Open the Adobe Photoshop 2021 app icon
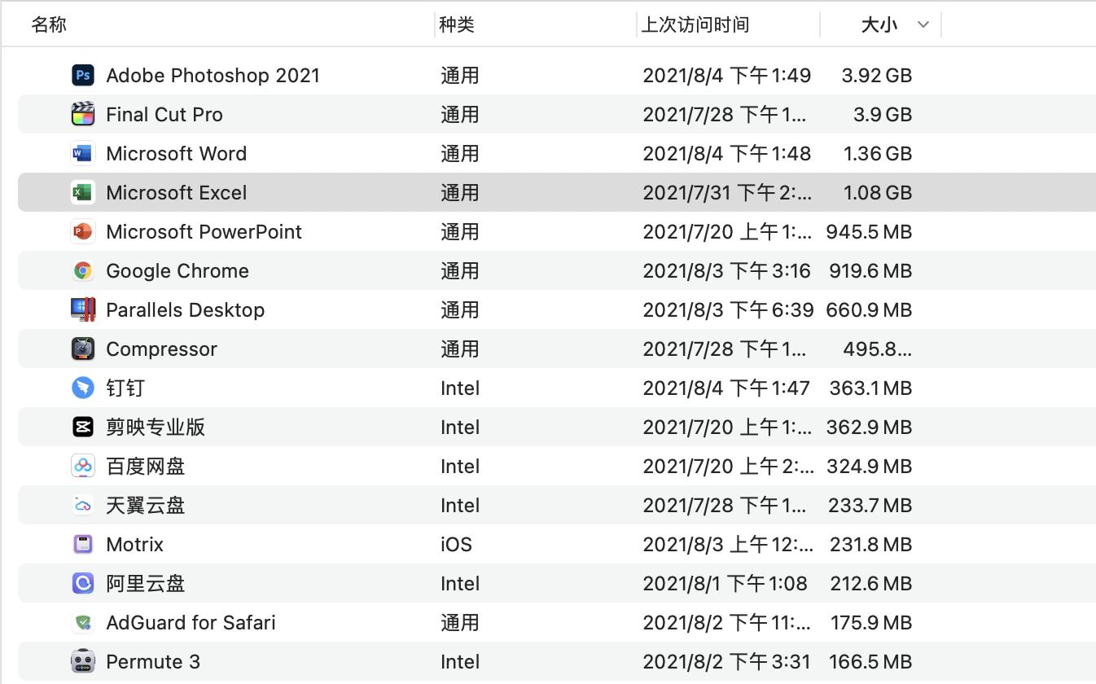 81,75
